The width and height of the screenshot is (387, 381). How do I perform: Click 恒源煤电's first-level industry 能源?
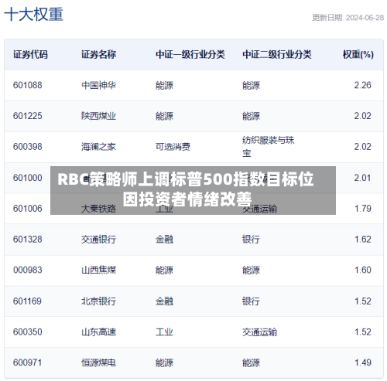click(164, 362)
